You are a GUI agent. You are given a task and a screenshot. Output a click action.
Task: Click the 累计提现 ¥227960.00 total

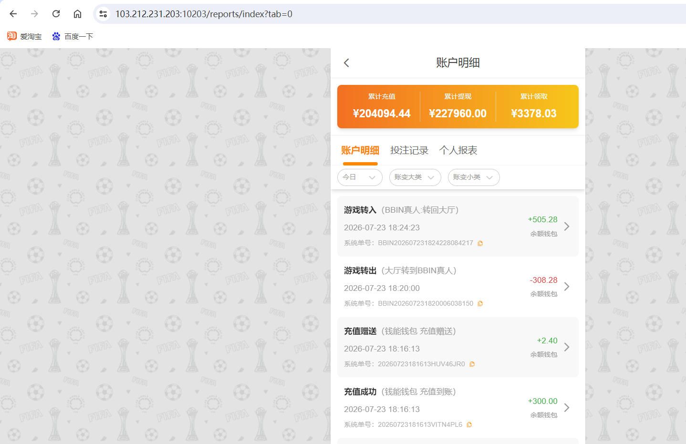click(x=457, y=106)
